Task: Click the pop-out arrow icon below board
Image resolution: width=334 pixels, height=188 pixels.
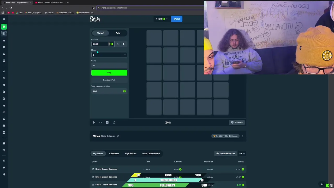Action: [114, 122]
